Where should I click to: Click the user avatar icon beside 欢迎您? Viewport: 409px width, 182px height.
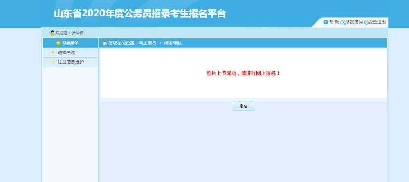(x=52, y=33)
